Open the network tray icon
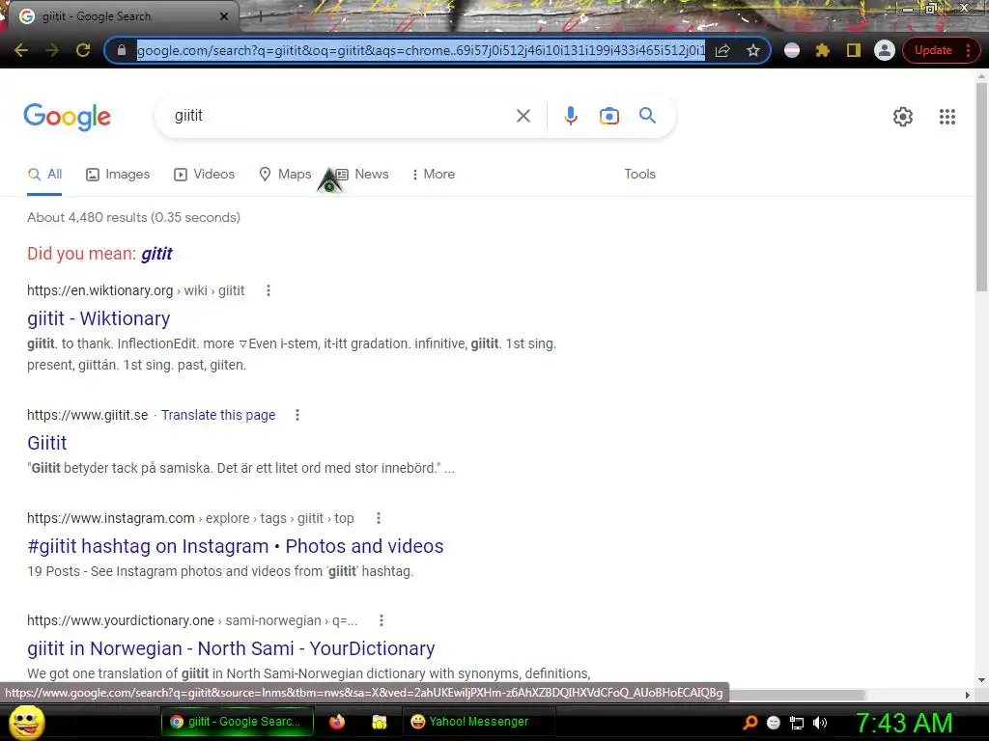The height and width of the screenshot is (741, 989). click(x=797, y=724)
